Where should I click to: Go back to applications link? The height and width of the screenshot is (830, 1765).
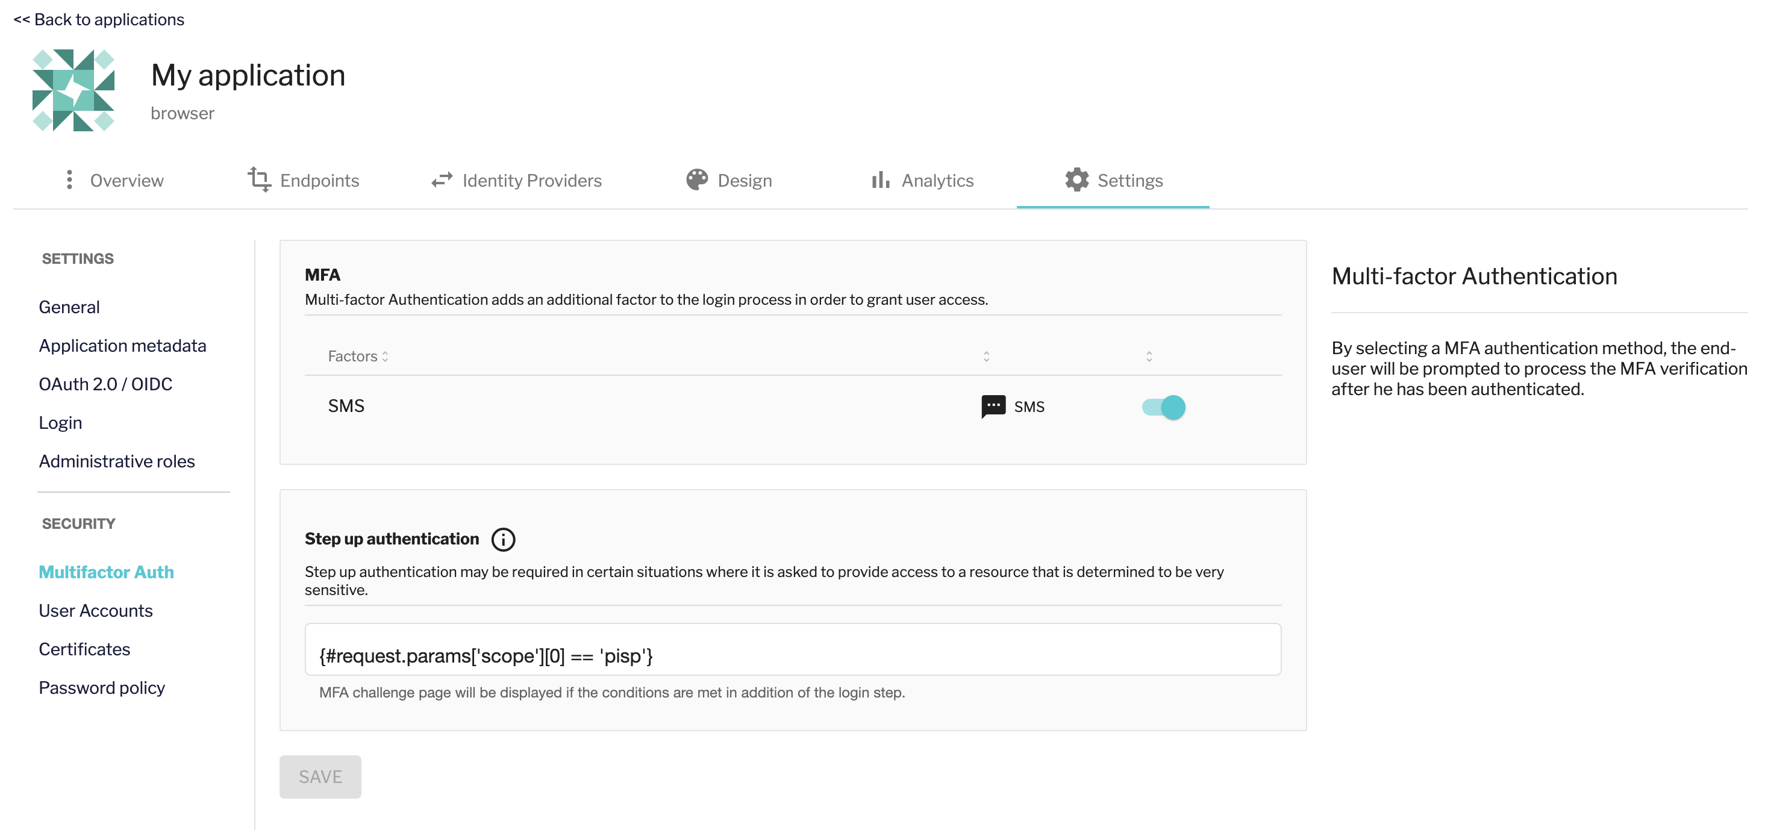tap(99, 20)
